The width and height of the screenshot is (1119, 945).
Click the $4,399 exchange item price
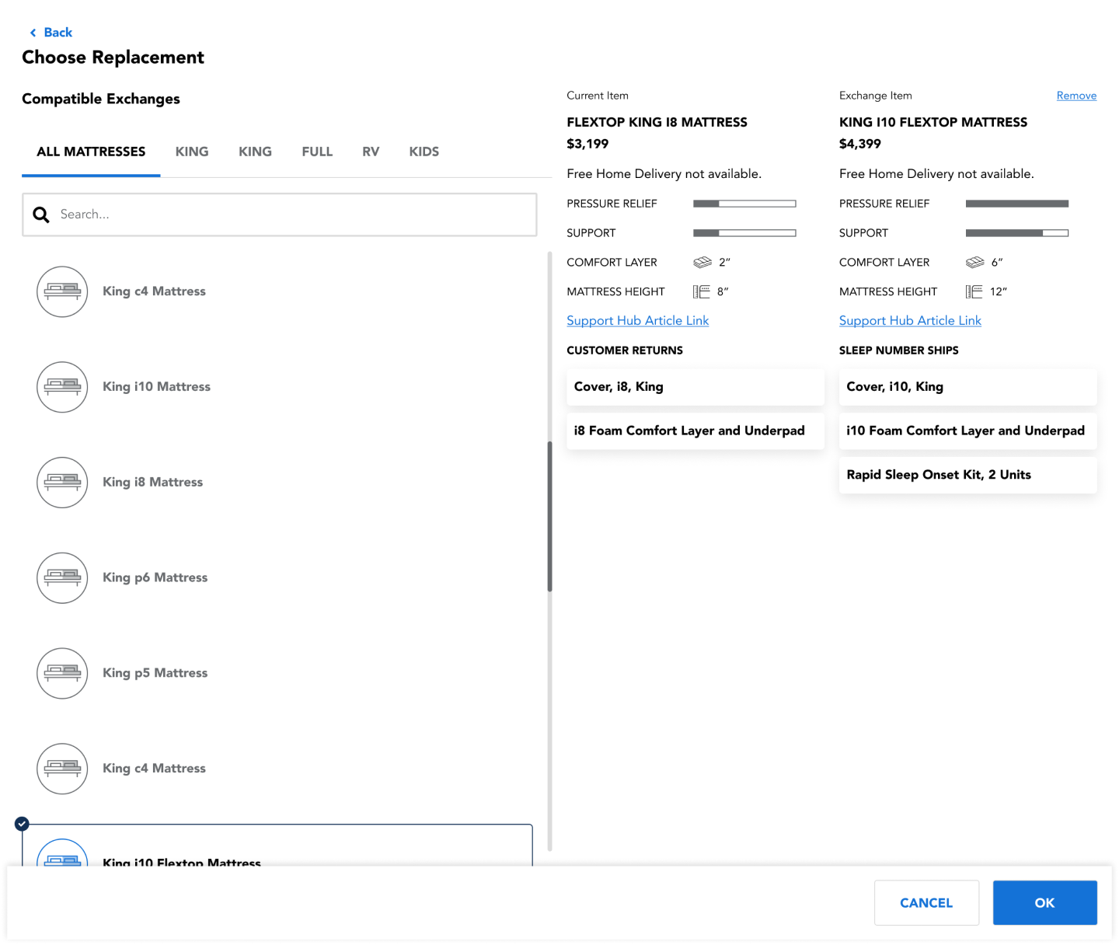click(860, 144)
